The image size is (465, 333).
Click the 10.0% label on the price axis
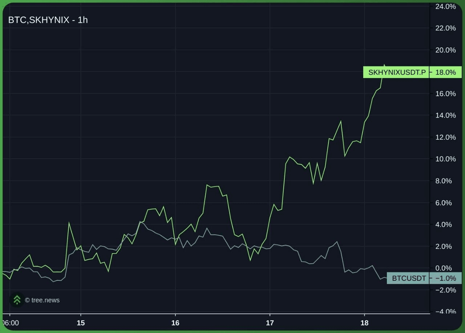[445, 159]
